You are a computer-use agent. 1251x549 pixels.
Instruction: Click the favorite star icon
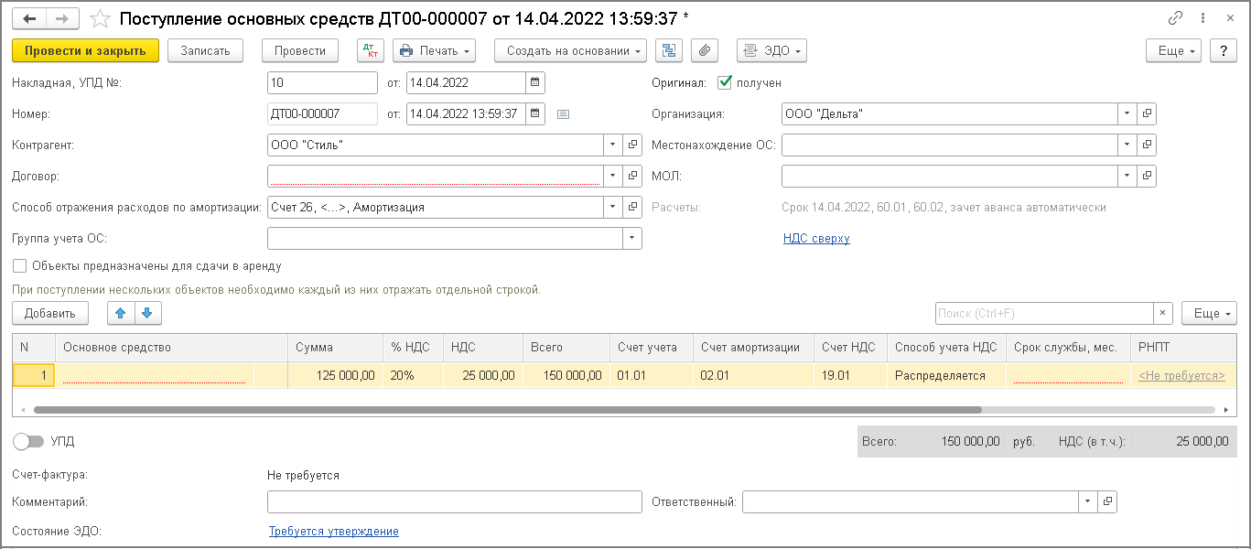[x=101, y=19]
